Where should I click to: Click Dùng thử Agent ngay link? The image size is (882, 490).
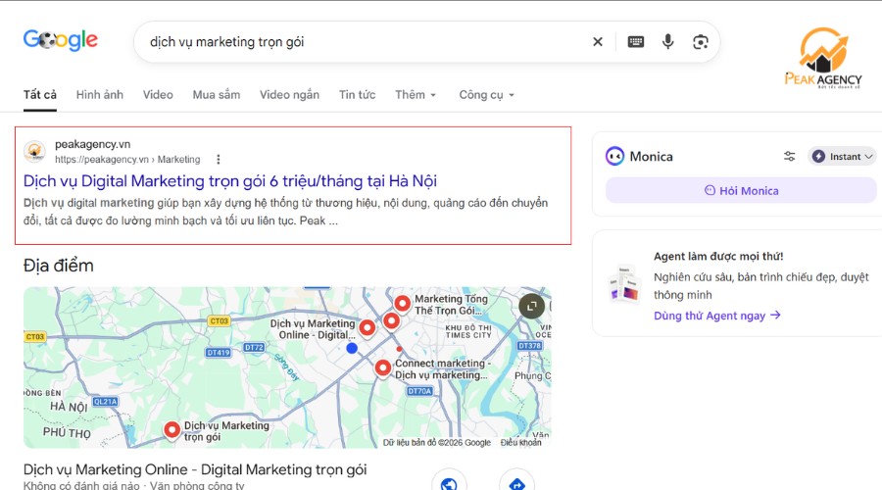point(716,316)
